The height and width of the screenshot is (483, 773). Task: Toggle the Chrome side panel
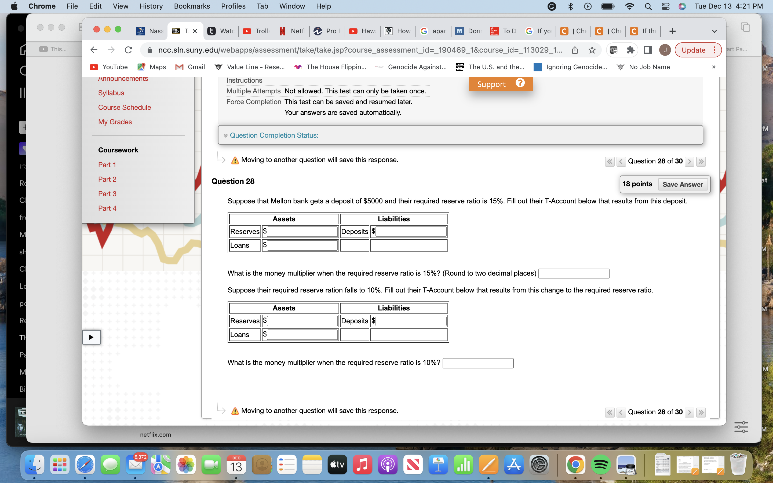click(647, 50)
